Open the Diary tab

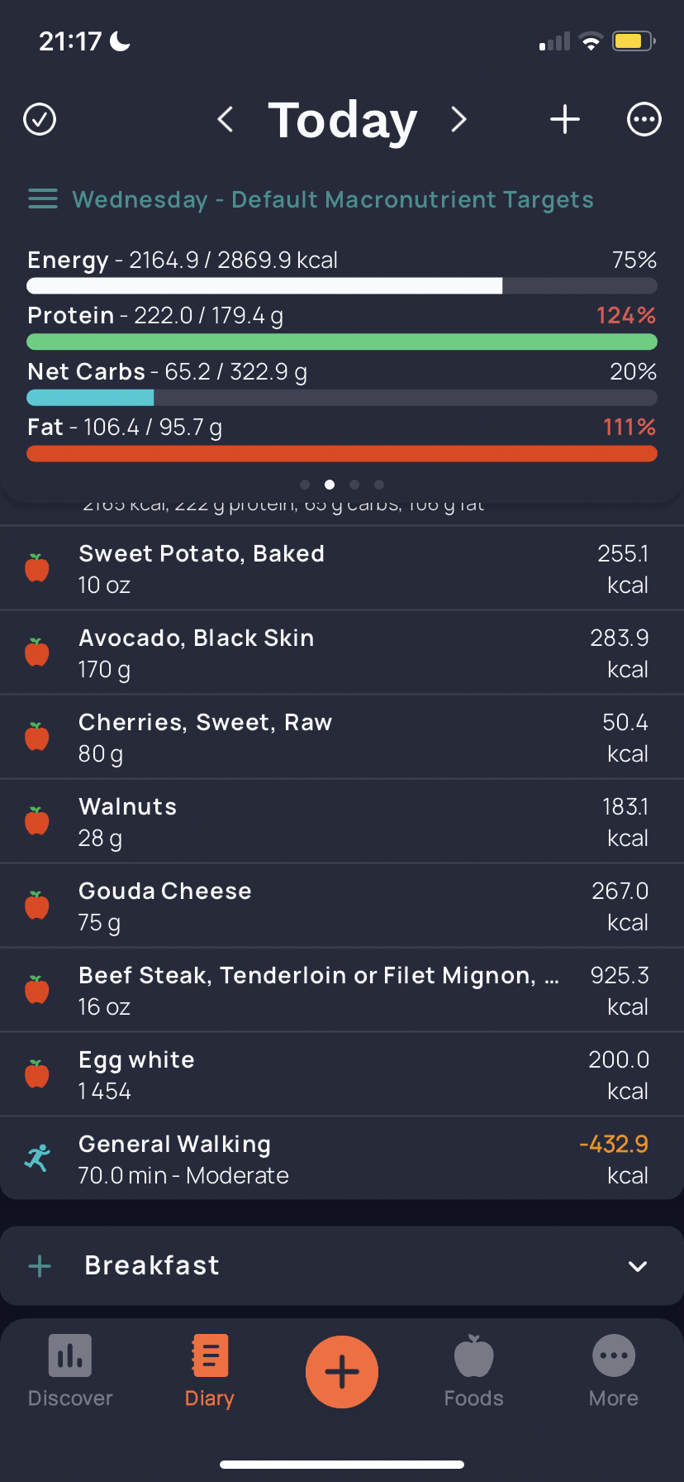pos(210,1372)
